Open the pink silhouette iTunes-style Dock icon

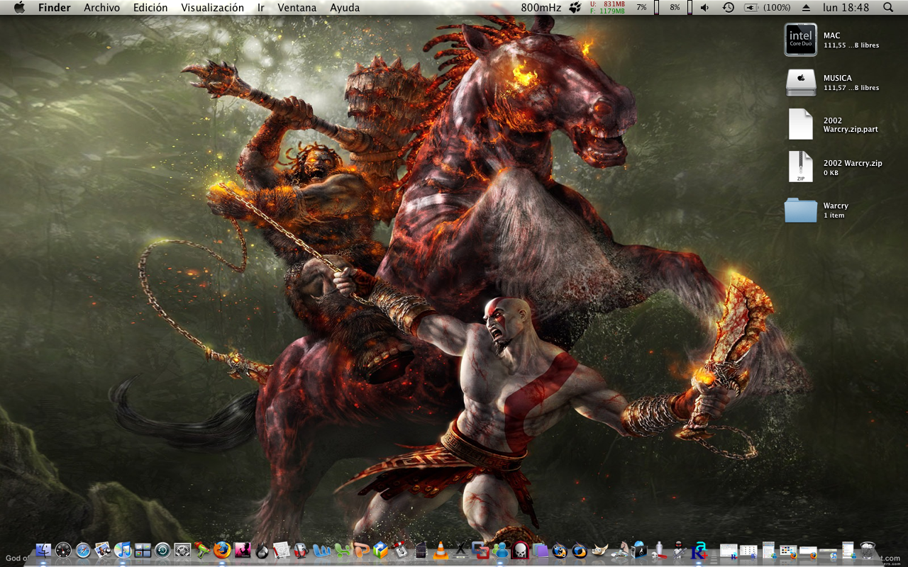[242, 550]
